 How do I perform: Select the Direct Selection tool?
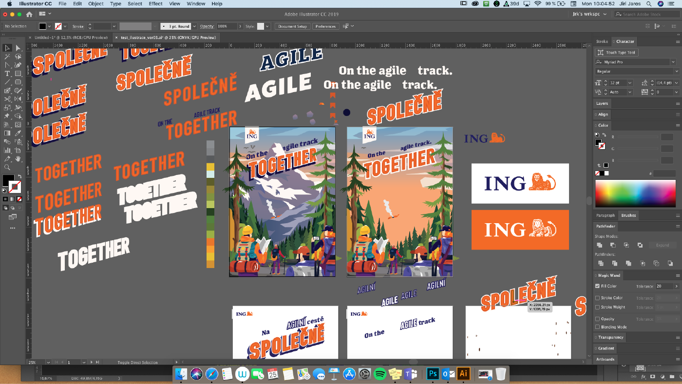point(18,48)
